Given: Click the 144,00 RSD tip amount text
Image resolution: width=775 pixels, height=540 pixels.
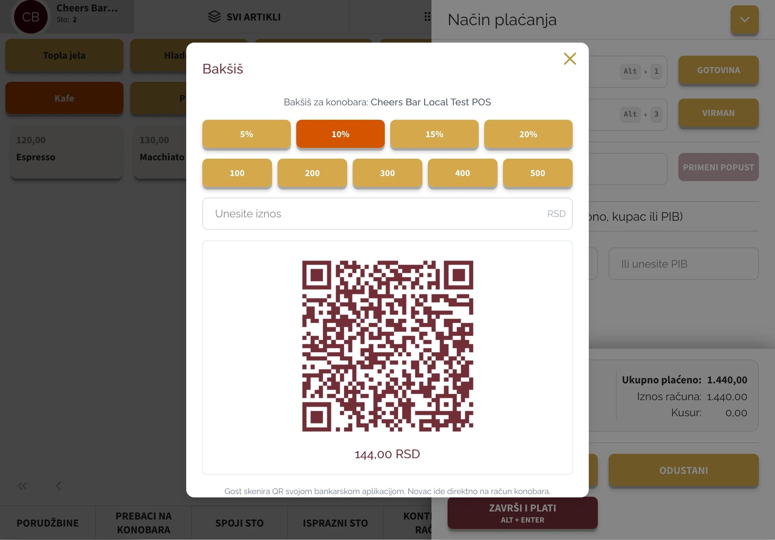Looking at the screenshot, I should pos(387,454).
